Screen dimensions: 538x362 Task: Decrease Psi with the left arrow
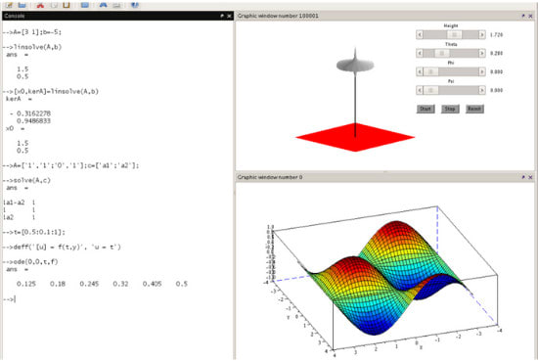[x=420, y=90]
